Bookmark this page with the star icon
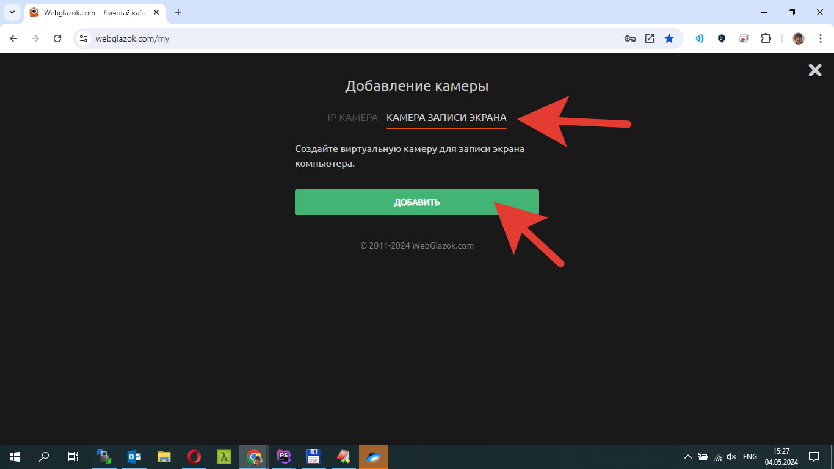834x469 pixels. pyautogui.click(x=669, y=38)
